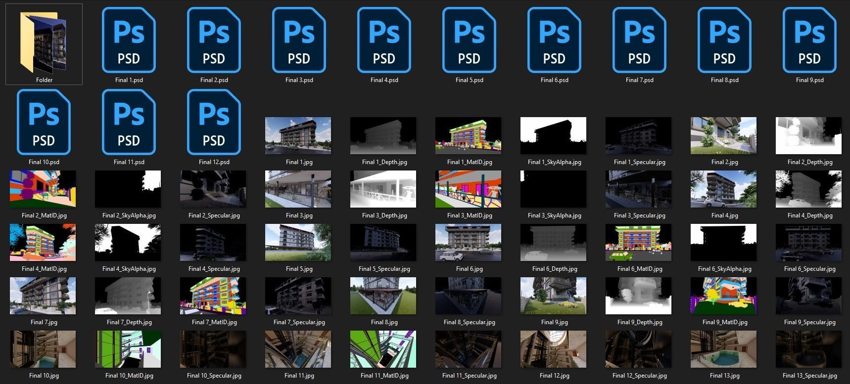This screenshot has height=384, width=850.
Task: Select the Final 1_Specular.jpg thumbnail
Action: pyautogui.click(x=639, y=136)
